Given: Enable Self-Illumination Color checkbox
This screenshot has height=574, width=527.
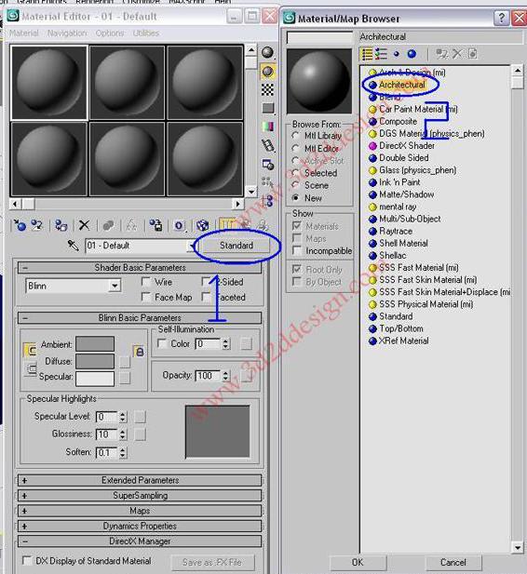Looking at the screenshot, I should (162, 343).
